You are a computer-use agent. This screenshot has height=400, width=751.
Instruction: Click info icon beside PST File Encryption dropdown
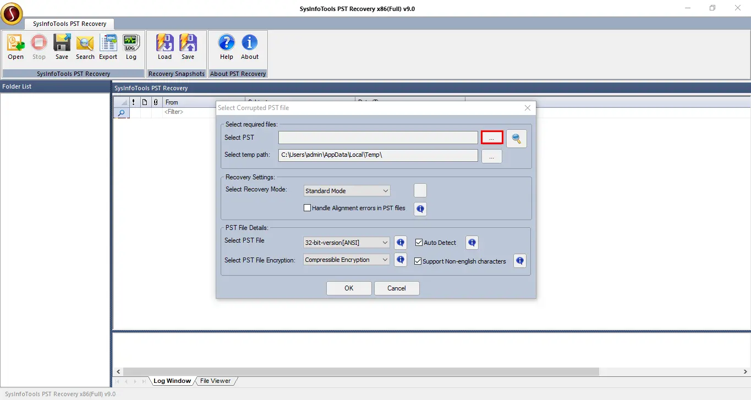point(401,260)
